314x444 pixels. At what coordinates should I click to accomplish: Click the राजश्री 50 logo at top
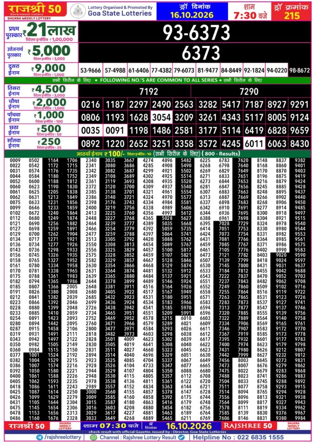[x=35, y=9]
